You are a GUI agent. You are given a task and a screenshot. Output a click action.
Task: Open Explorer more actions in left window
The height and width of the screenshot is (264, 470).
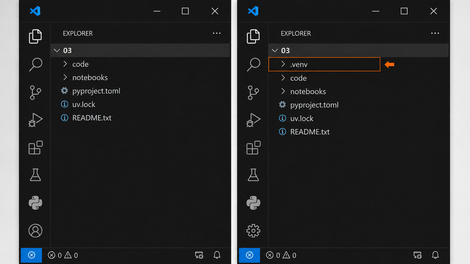[217, 33]
